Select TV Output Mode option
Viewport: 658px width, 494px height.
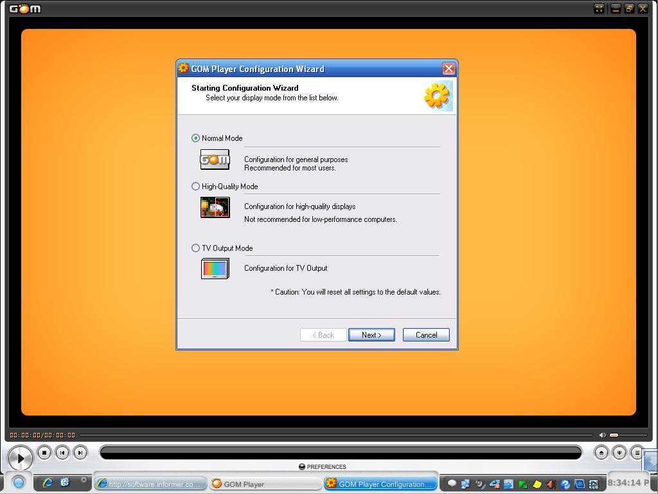click(196, 248)
